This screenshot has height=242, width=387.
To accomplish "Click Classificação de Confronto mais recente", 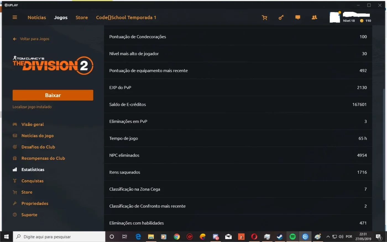I will [x=238, y=206].
